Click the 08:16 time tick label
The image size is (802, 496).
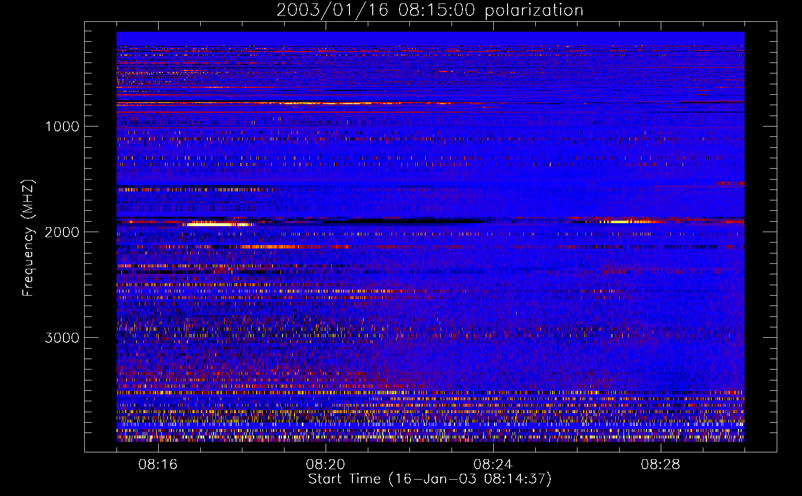158,465
